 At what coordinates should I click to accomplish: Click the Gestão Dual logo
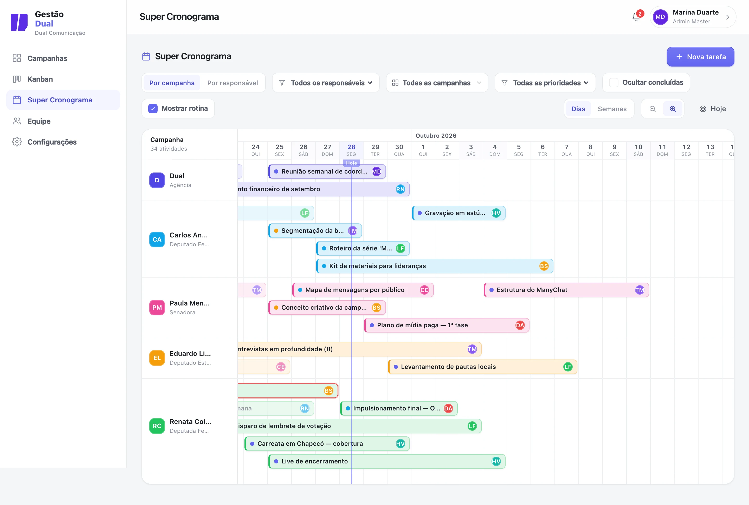[19, 22]
